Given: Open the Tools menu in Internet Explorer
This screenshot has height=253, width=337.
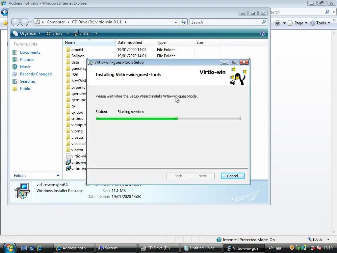Looking at the screenshot, I should coord(320,23).
